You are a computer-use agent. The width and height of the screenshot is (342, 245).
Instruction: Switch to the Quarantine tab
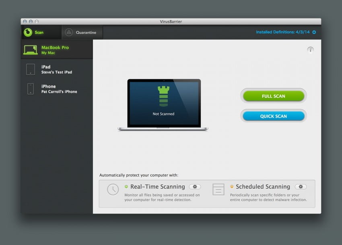point(86,33)
